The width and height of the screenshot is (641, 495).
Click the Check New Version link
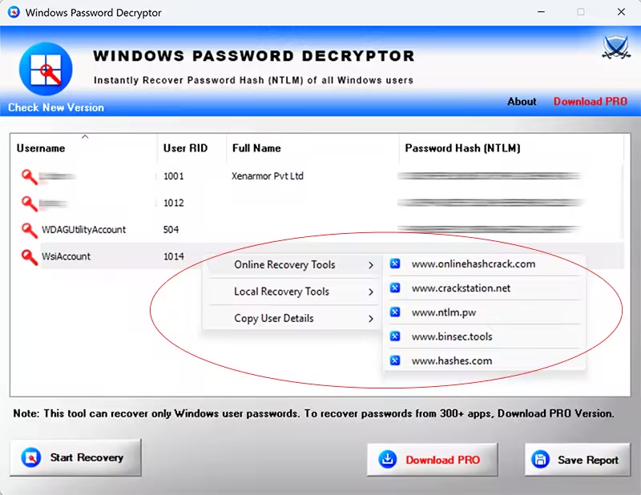56,107
